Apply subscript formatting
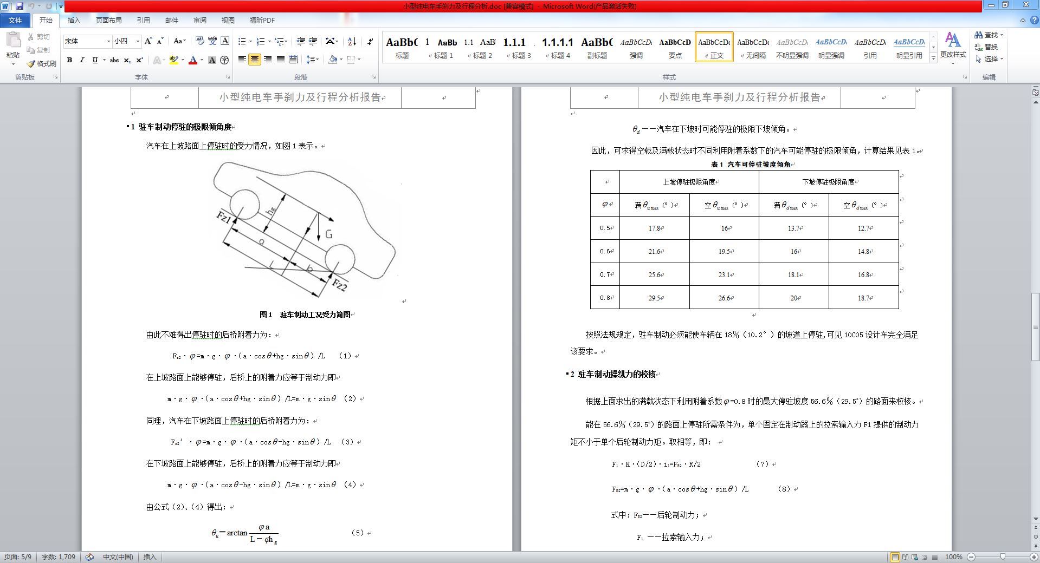Viewport: 1040px width, 563px height. click(x=127, y=60)
